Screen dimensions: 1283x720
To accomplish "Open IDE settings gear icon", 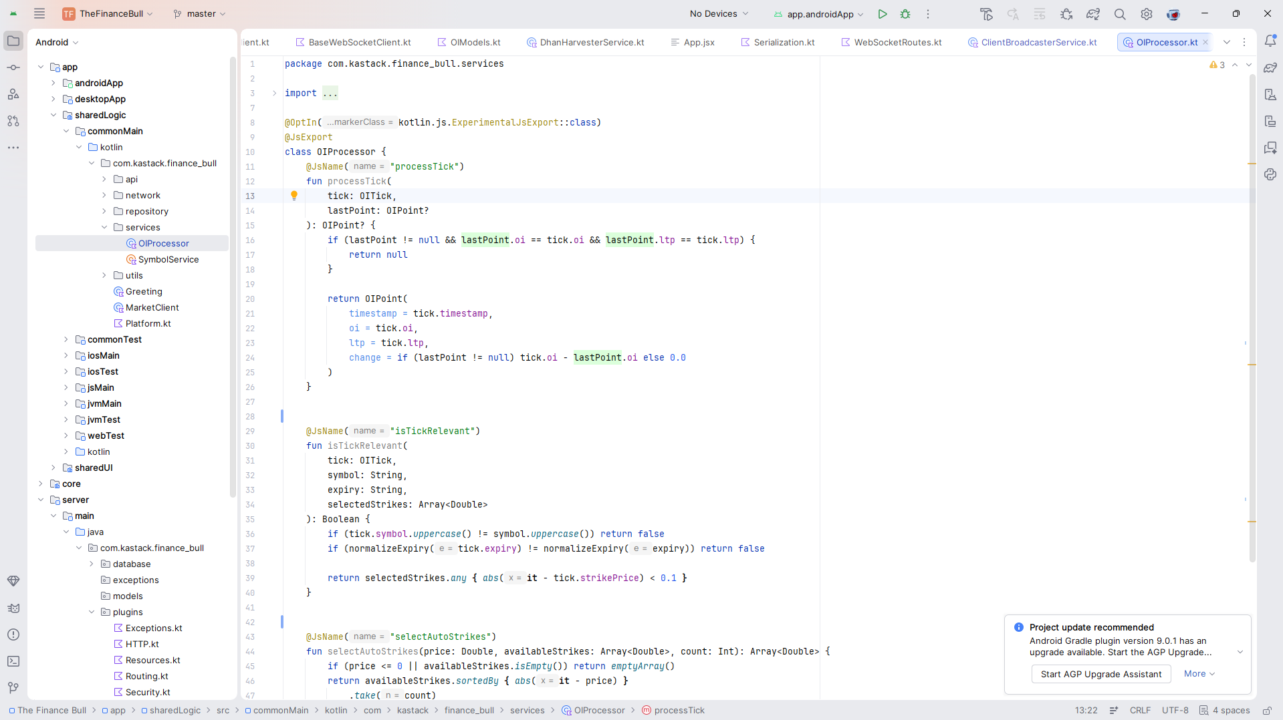I will [1147, 14].
